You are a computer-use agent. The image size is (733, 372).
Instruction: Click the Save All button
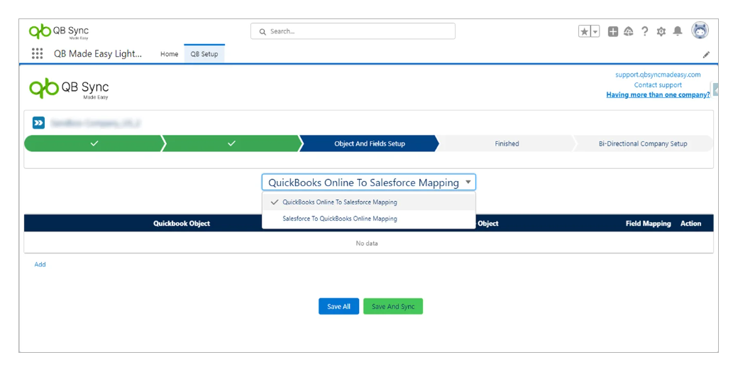pos(339,307)
